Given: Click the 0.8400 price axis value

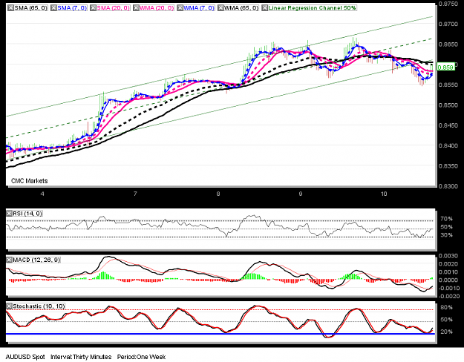Looking at the screenshot, I should (x=448, y=146).
